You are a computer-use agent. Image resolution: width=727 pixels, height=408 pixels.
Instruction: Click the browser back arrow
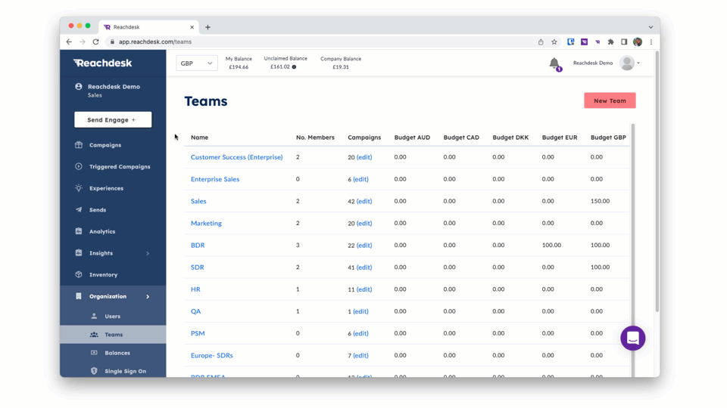(69, 42)
